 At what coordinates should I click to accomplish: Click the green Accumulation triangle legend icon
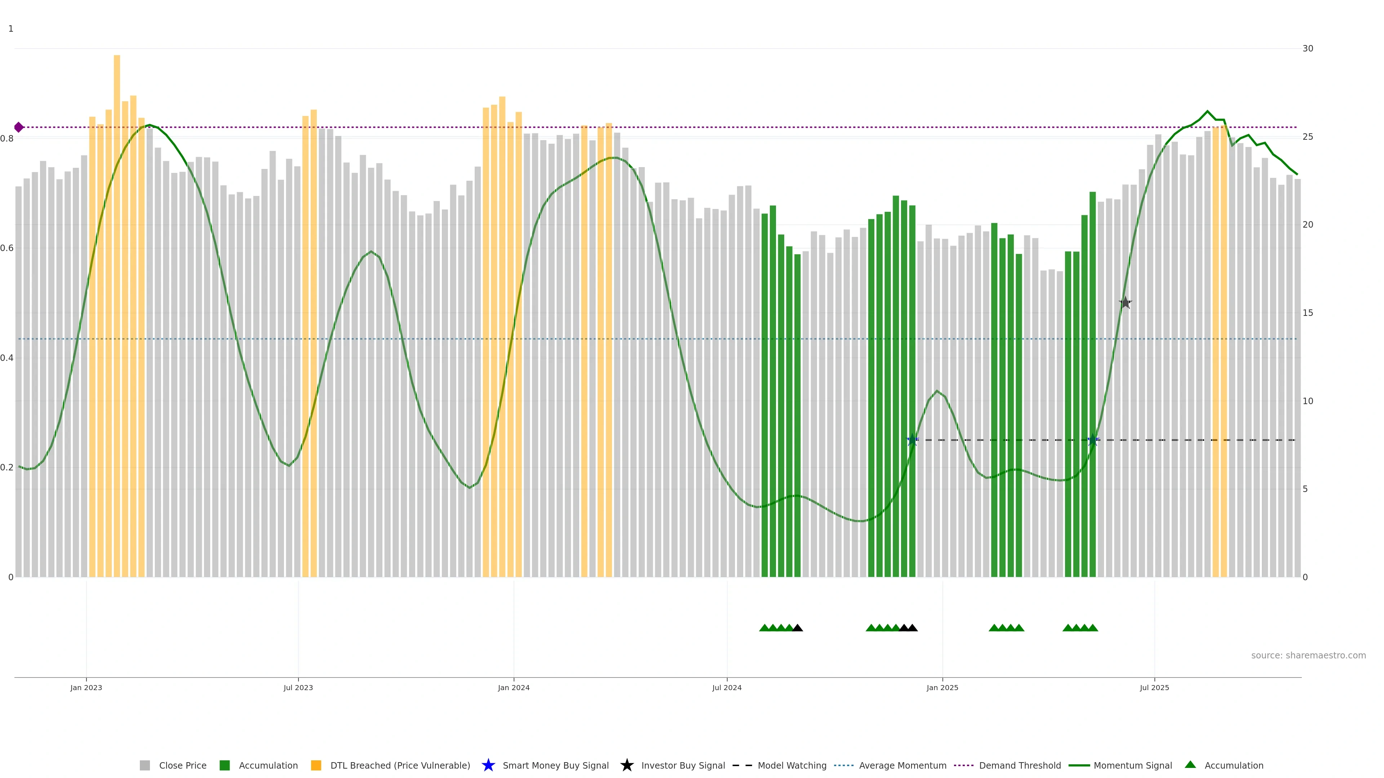1190,765
